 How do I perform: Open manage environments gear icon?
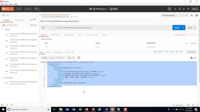(x=197, y=15)
